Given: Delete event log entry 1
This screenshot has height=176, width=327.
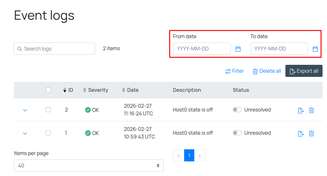Looking at the screenshot, I should click(311, 133).
